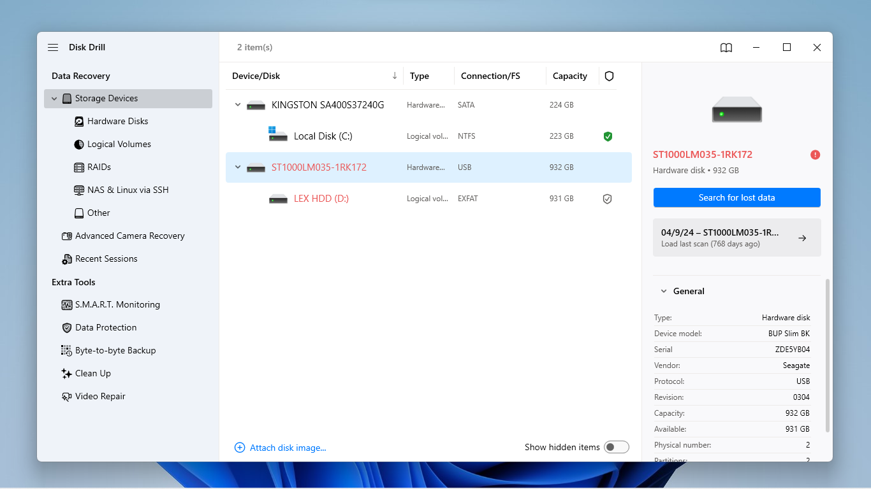Collapse the ST1000LM035-1RK172 disk row

(x=238, y=167)
